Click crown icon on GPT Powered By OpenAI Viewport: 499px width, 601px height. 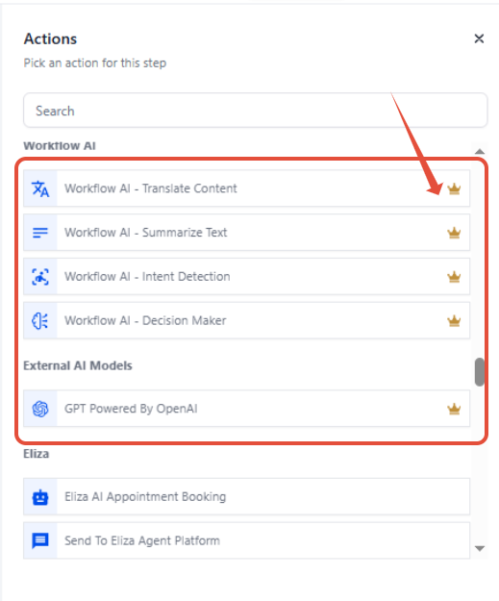tap(454, 409)
